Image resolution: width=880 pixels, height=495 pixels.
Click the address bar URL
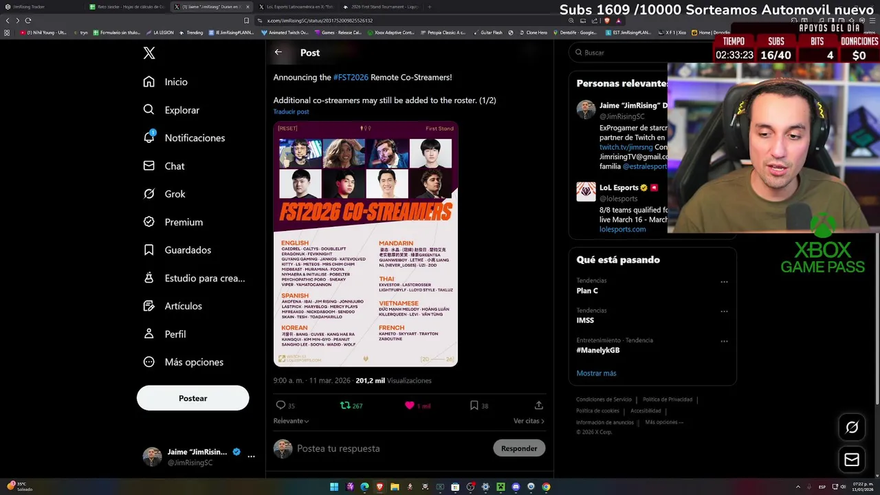tap(320, 21)
